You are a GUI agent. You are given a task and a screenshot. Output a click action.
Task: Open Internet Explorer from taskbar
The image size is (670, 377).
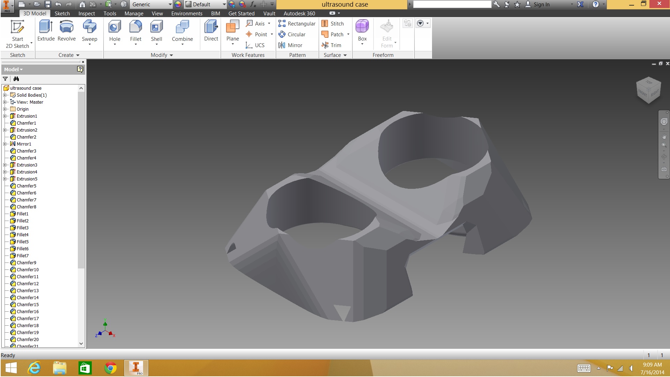[35, 368]
